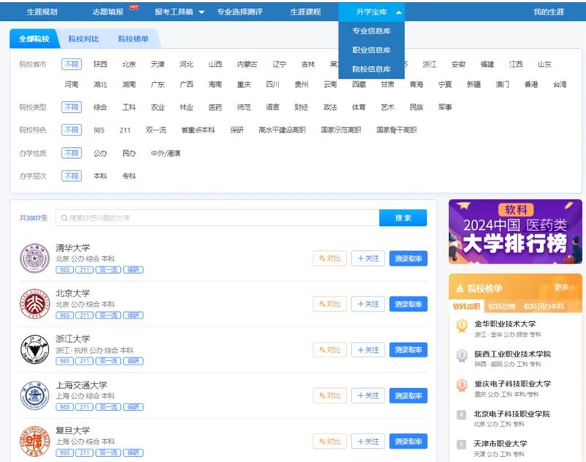Click bronze medal icon for 重庆电子科技职业大学
This screenshot has width=586, height=462.
pos(461,385)
